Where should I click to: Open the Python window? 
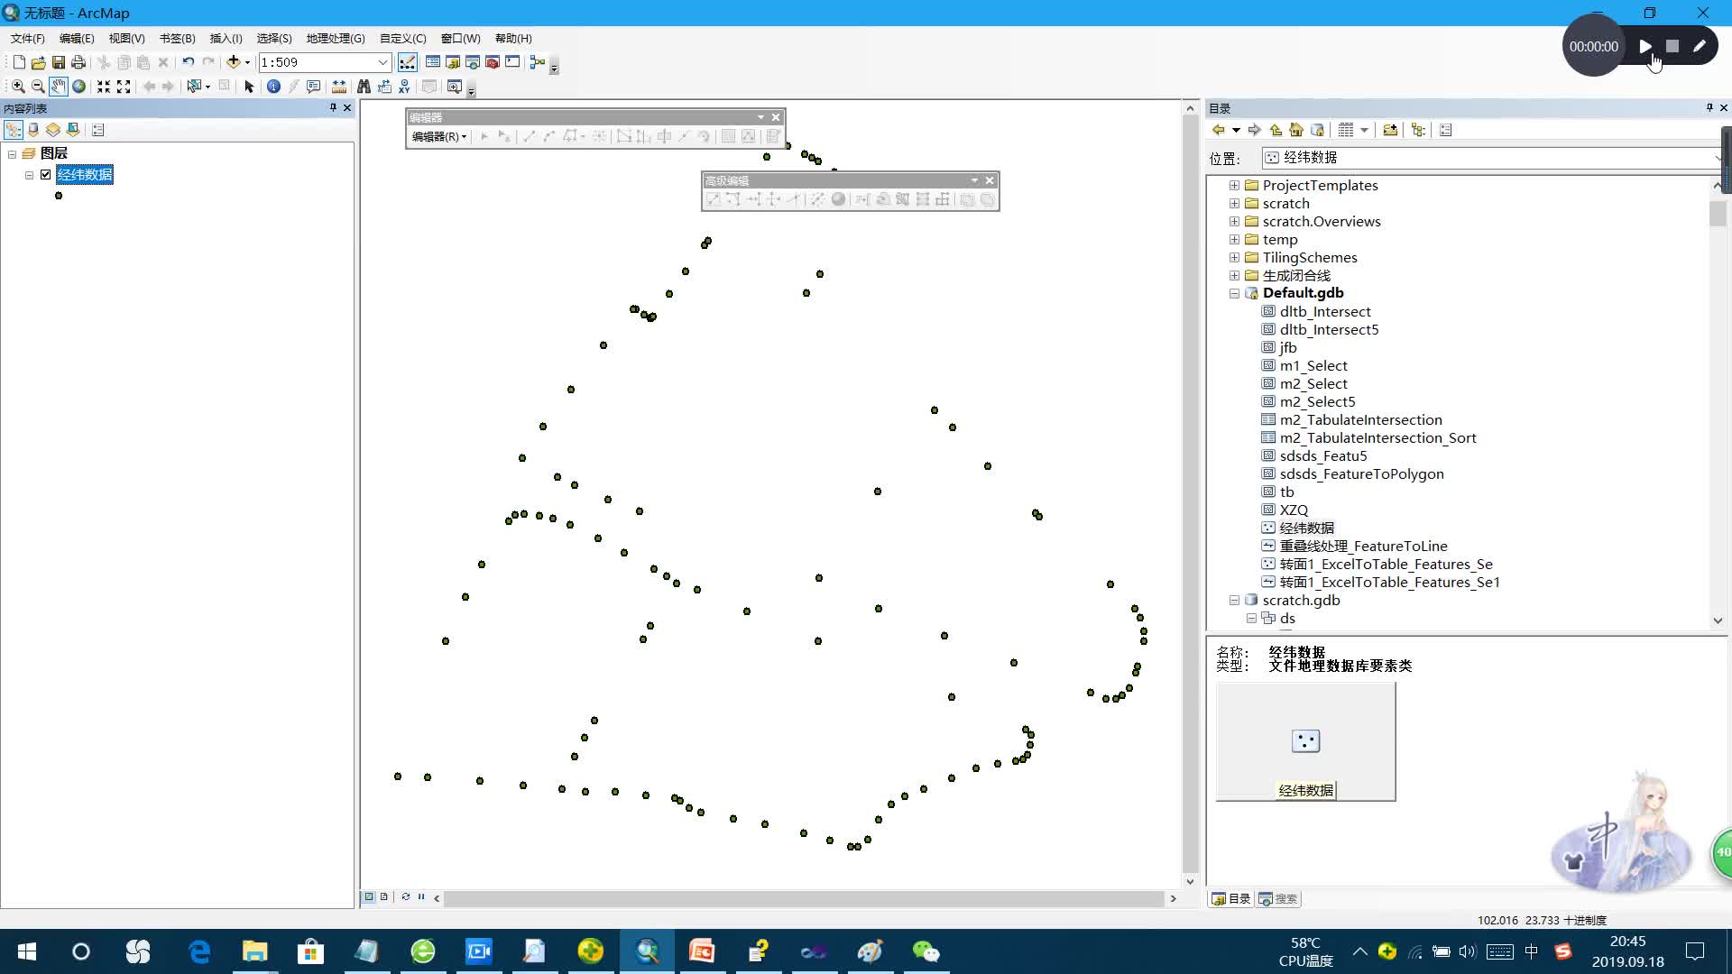click(512, 62)
